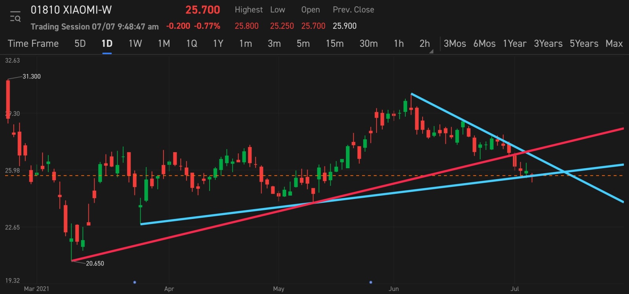
Task: Set chart range to 5Years
Action: [584, 44]
